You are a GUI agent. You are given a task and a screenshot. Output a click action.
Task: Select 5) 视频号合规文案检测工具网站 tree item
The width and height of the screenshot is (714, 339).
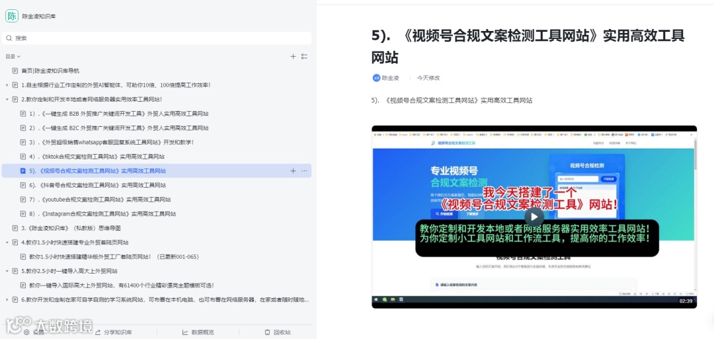pyautogui.click(x=157, y=171)
